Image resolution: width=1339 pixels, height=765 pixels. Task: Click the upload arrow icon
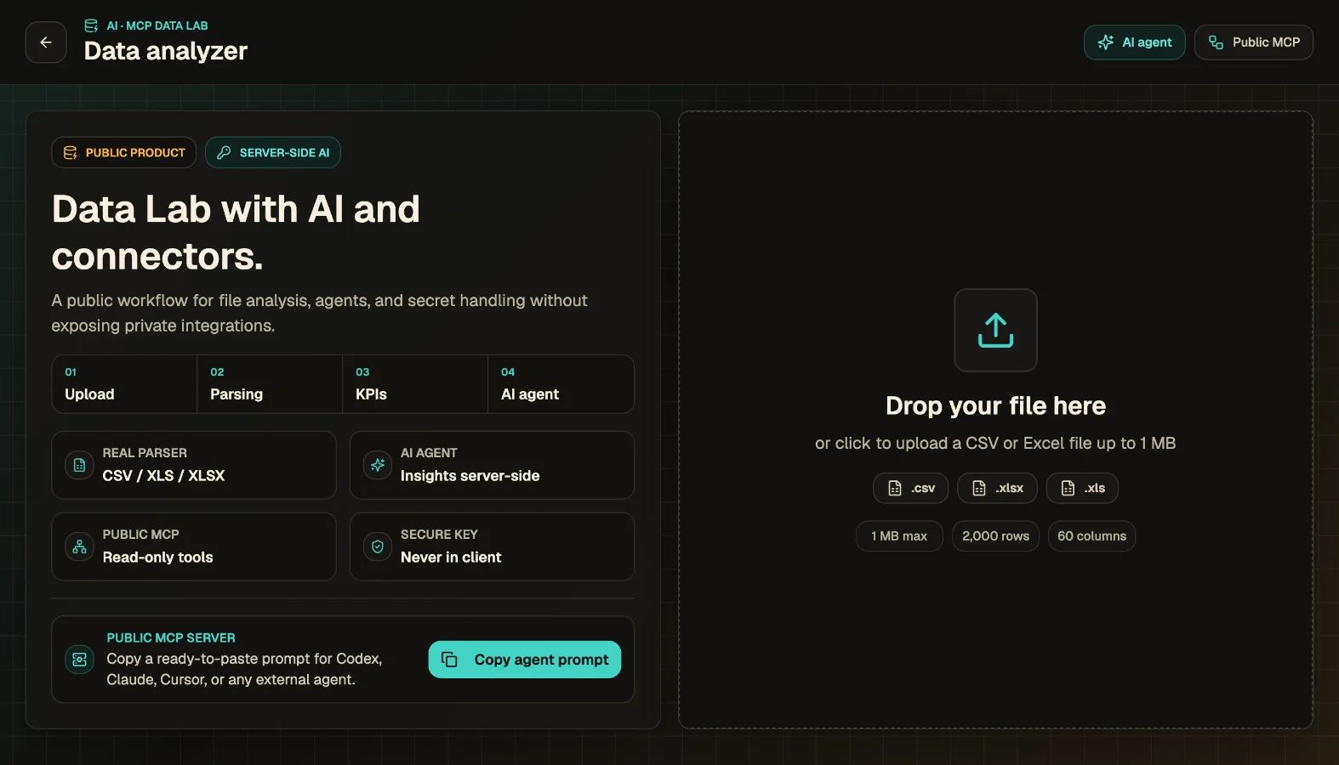995,331
